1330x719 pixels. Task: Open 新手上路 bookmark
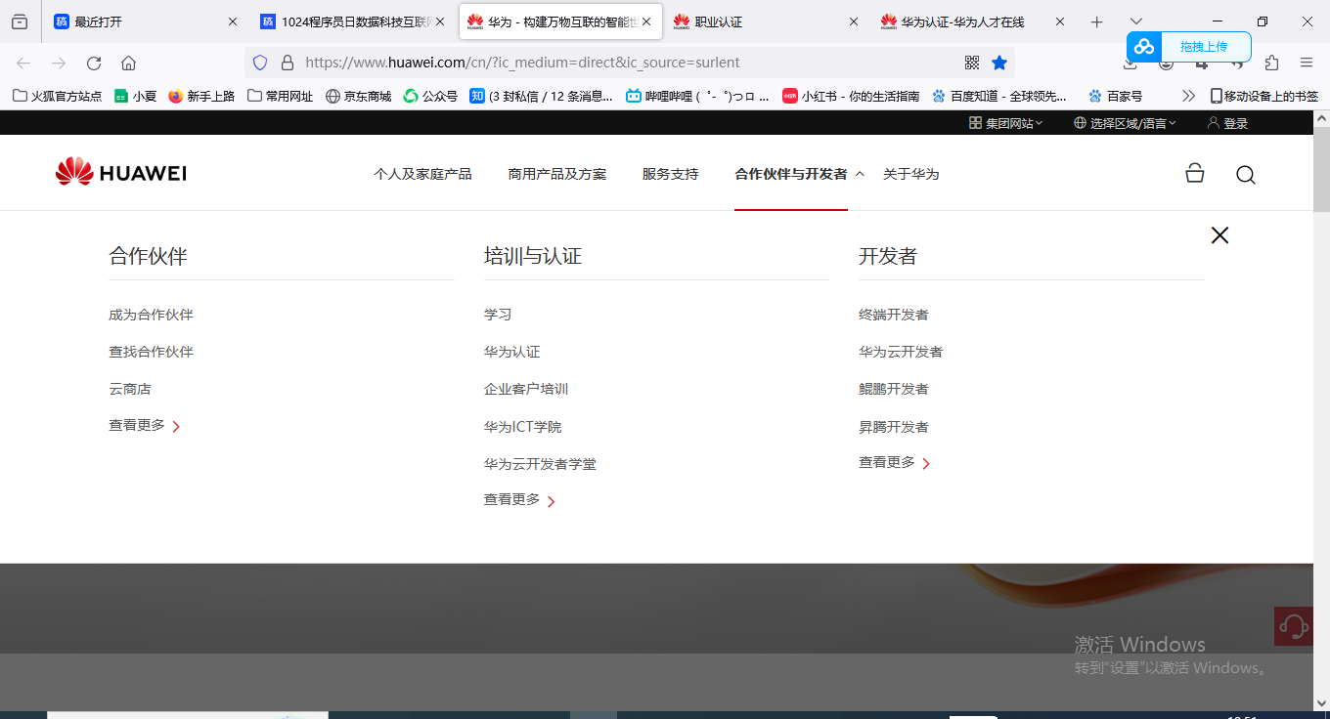(201, 96)
